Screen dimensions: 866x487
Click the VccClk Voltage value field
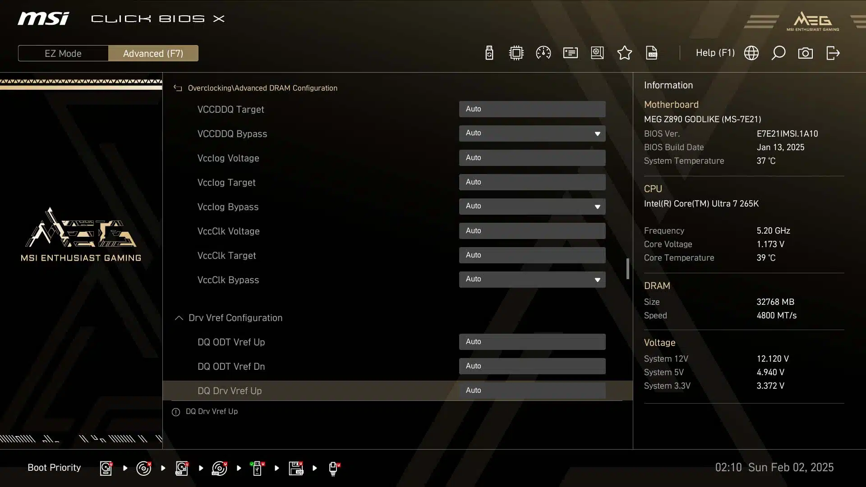click(532, 231)
